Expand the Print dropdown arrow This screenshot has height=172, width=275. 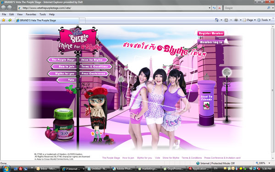241,20
